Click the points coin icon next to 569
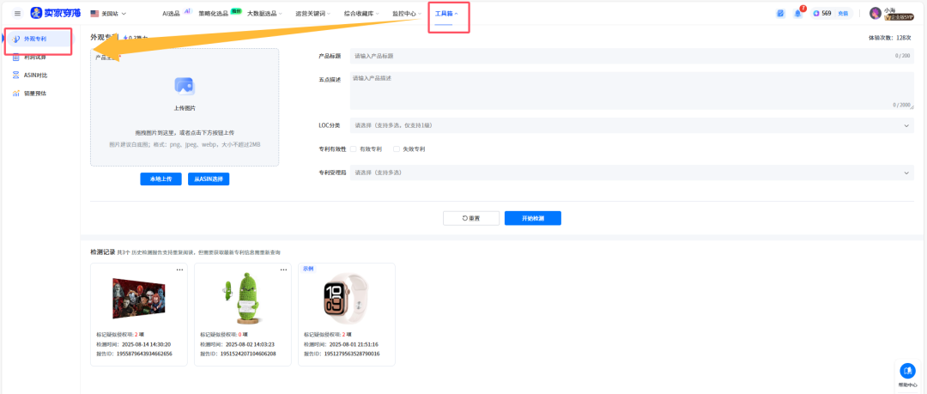This screenshot has height=394, width=927. click(816, 13)
